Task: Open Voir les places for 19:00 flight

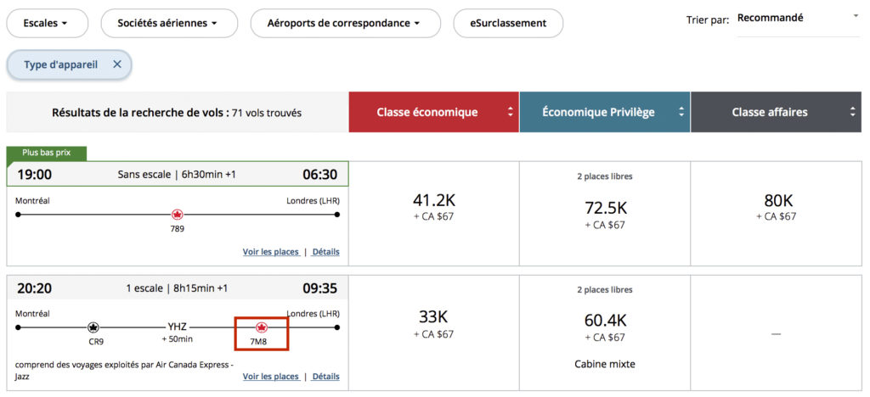Action: click(271, 252)
